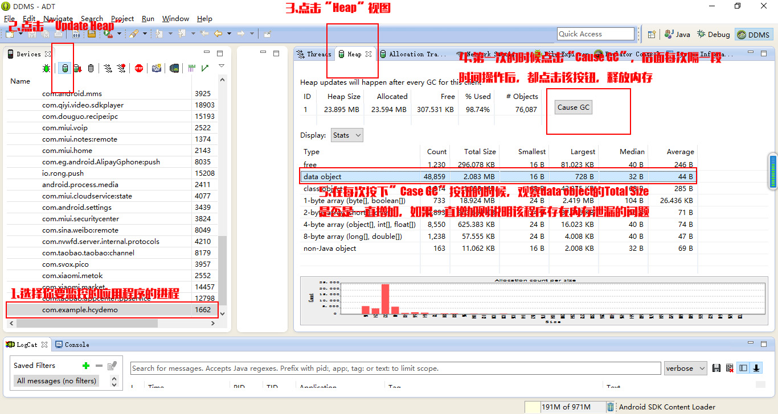The image size is (778, 414).
Task: Switch to the Debug perspective
Action: click(x=713, y=35)
